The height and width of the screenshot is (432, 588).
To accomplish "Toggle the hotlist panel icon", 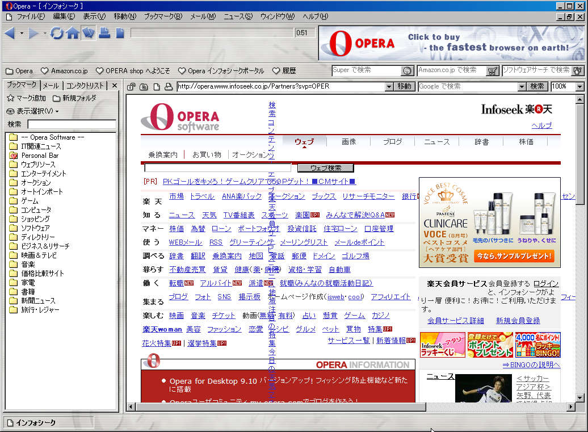I will click(x=89, y=33).
